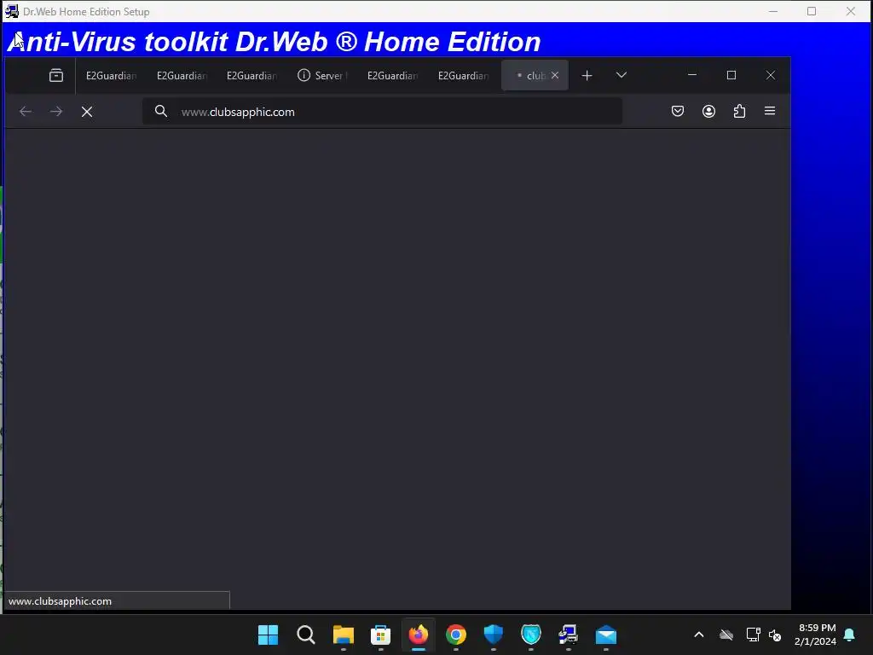Open the Firefox hamburger application menu
Screen dimensions: 873x655
pos(770,112)
